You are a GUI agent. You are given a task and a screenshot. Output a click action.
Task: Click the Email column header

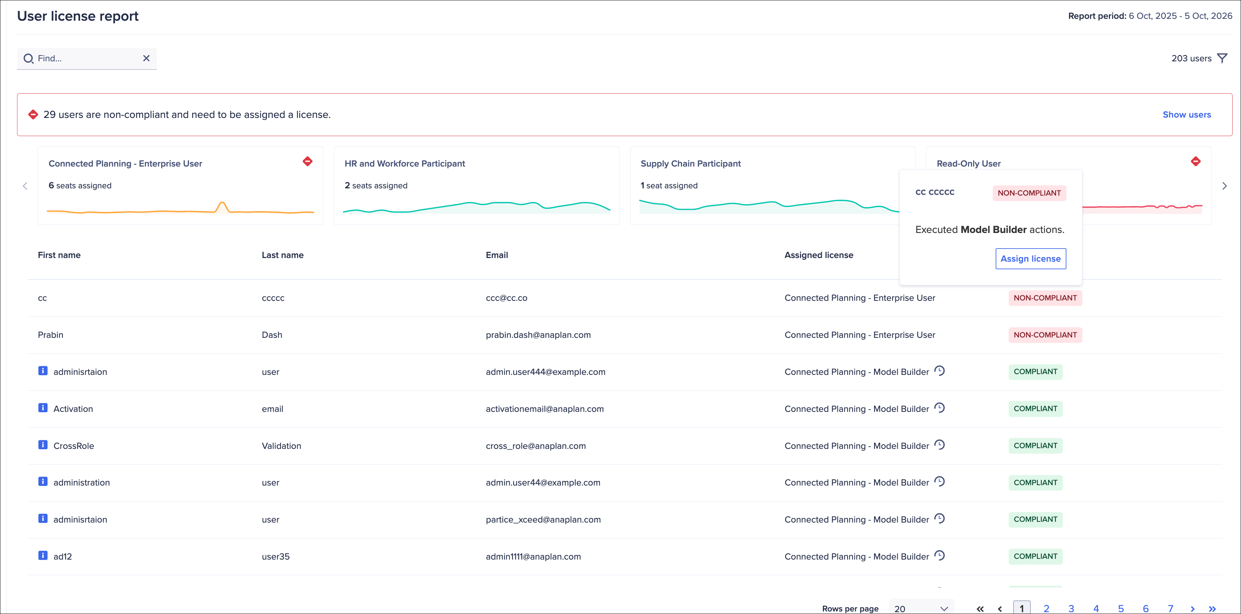pyautogui.click(x=497, y=255)
